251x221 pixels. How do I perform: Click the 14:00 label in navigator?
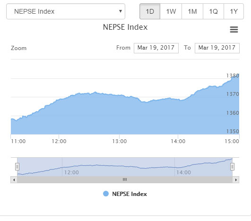point(183,172)
